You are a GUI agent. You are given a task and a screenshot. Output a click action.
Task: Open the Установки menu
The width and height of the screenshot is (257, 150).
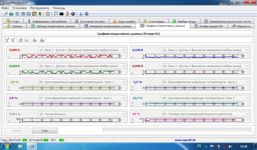pyautogui.click(x=19, y=8)
